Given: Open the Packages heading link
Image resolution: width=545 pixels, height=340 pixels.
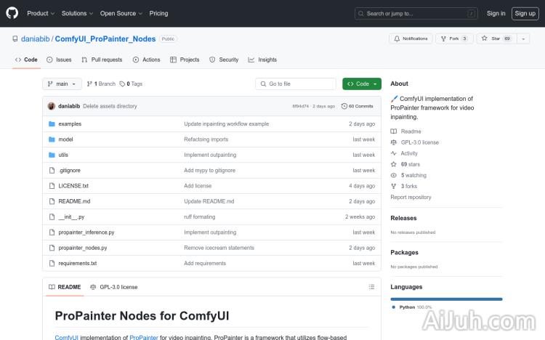Looking at the screenshot, I should coord(404,252).
